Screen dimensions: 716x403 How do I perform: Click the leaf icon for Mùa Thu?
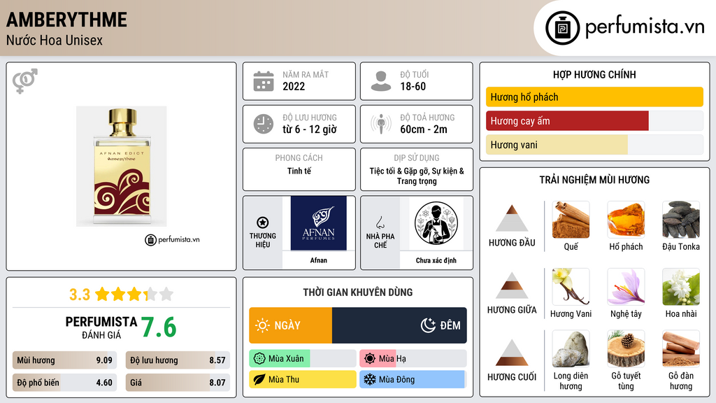(x=259, y=379)
